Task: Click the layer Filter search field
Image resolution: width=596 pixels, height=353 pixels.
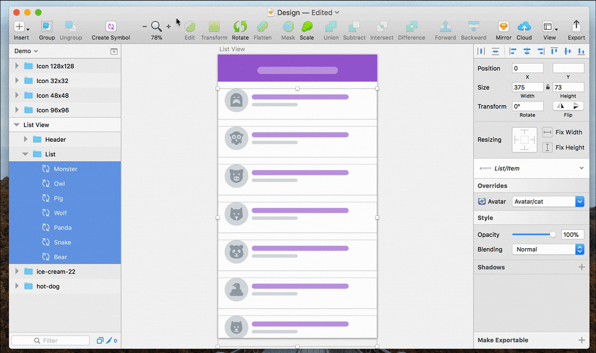Action: point(50,341)
